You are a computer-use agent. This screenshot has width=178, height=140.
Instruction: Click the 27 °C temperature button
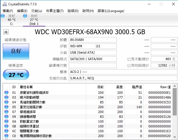click(x=16, y=75)
